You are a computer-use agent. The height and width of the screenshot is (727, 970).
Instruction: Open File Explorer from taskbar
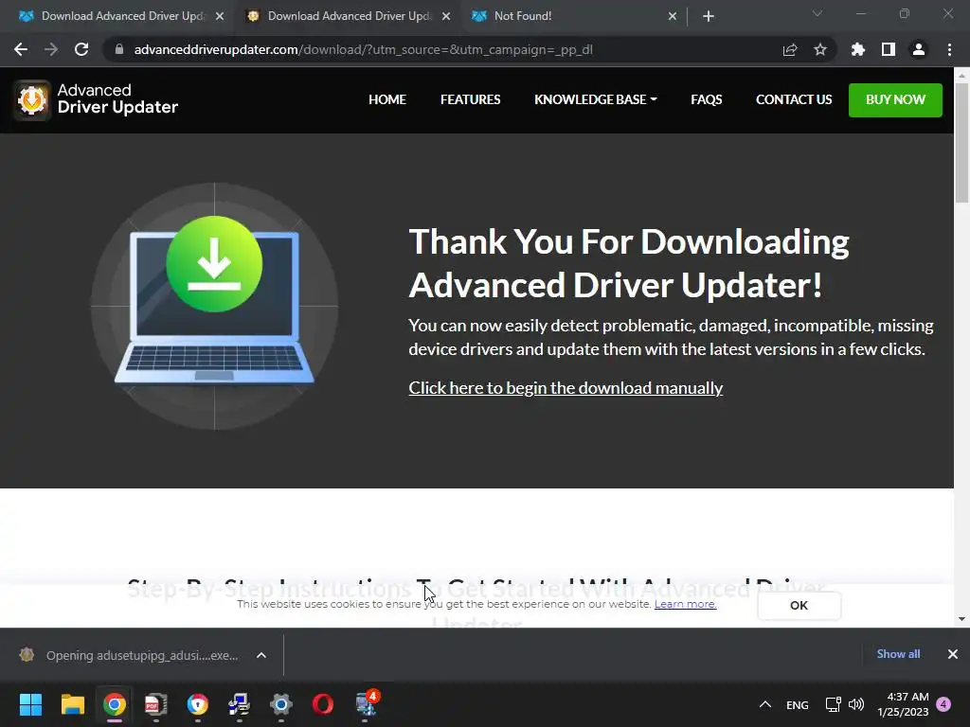click(72, 704)
